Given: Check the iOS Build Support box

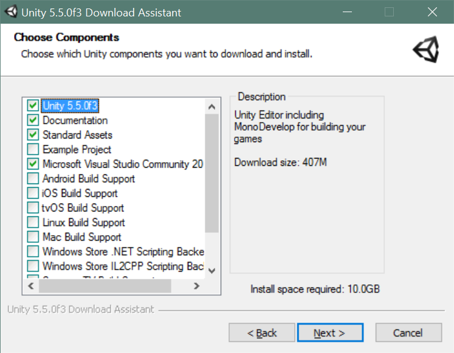Looking at the screenshot, I should (33, 193).
